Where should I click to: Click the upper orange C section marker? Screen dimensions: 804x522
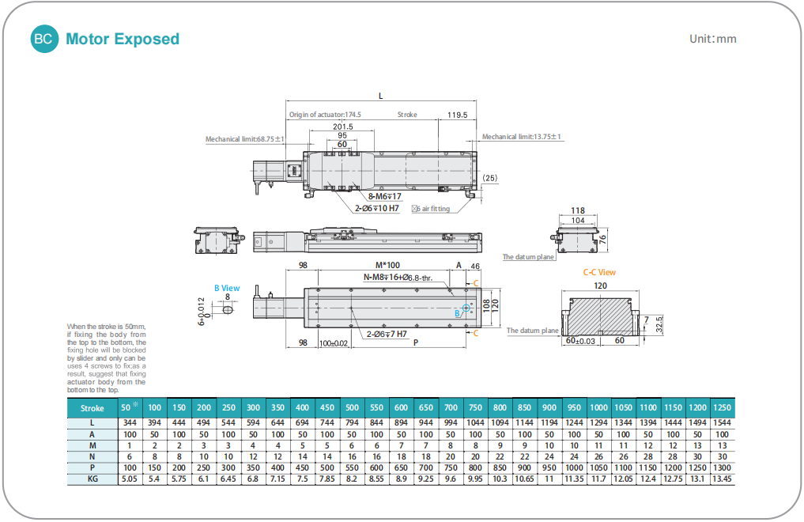pos(476,282)
